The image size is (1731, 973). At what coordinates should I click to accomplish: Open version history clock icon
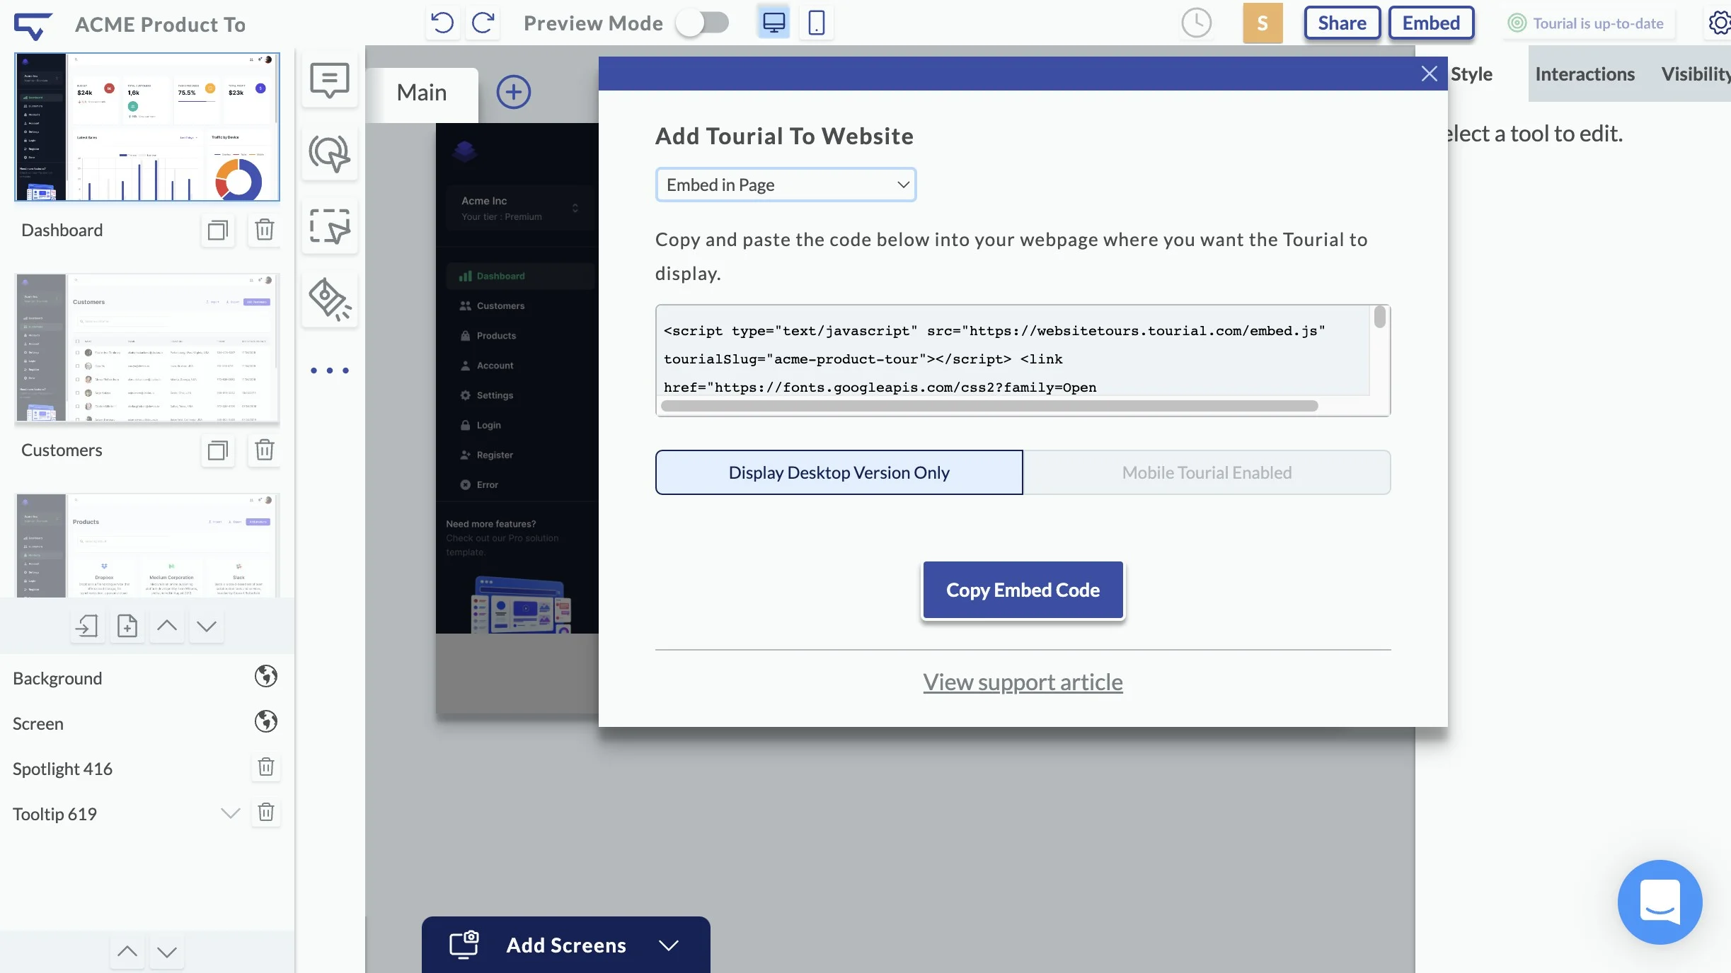pos(1197,23)
